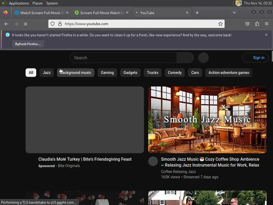
Task: Open the sponsored Claudia's Molé Turkey thumbnail
Action: (85, 120)
